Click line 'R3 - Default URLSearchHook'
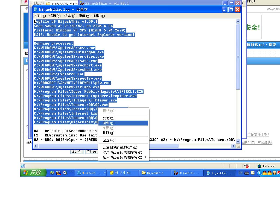280x210 pixels. (x=66, y=131)
